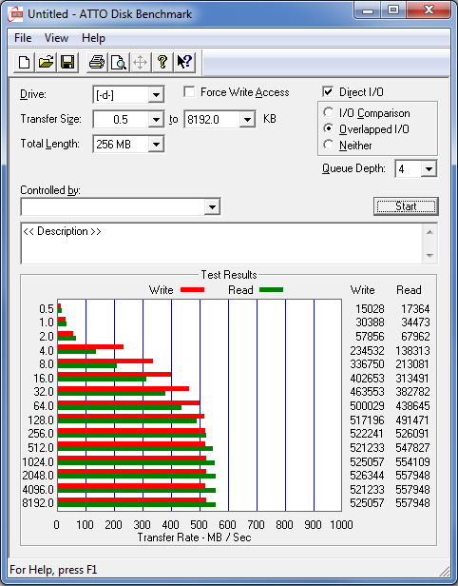
Task: Click the yellow question mark About icon
Action: [x=162, y=62]
